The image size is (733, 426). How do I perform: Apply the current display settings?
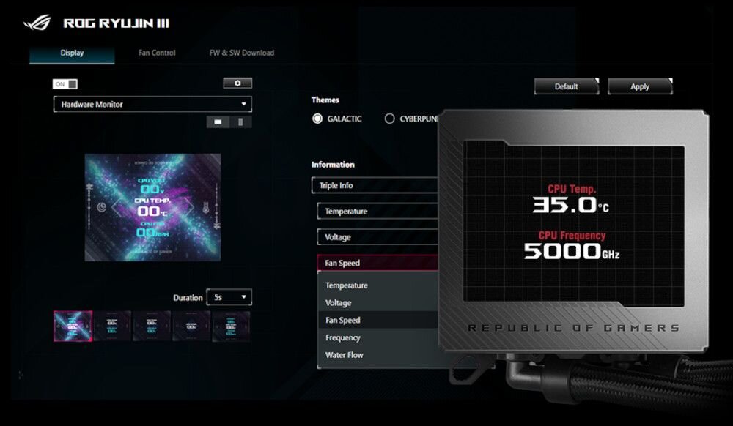pos(638,86)
